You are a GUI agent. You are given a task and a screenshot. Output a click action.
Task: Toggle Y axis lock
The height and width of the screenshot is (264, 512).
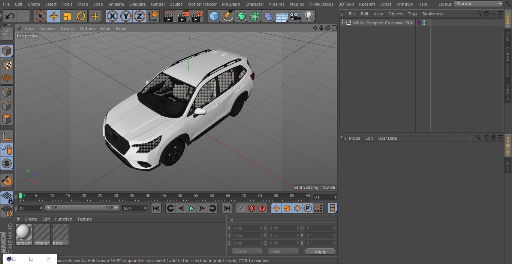point(126,16)
